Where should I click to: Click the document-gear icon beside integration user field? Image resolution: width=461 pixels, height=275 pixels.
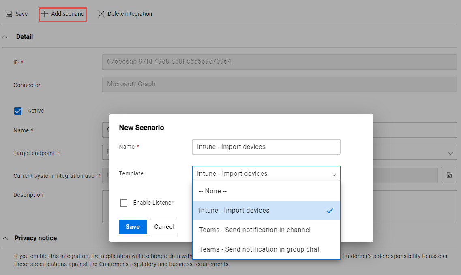[450, 175]
